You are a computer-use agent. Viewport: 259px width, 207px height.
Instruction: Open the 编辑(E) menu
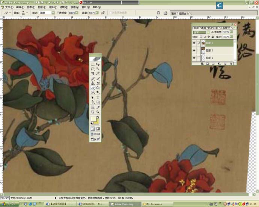point(20,7)
